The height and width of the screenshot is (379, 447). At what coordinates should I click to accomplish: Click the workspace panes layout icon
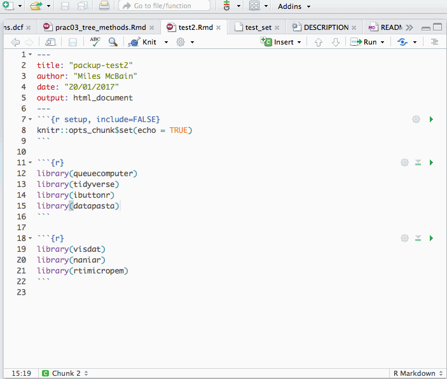(x=254, y=6)
